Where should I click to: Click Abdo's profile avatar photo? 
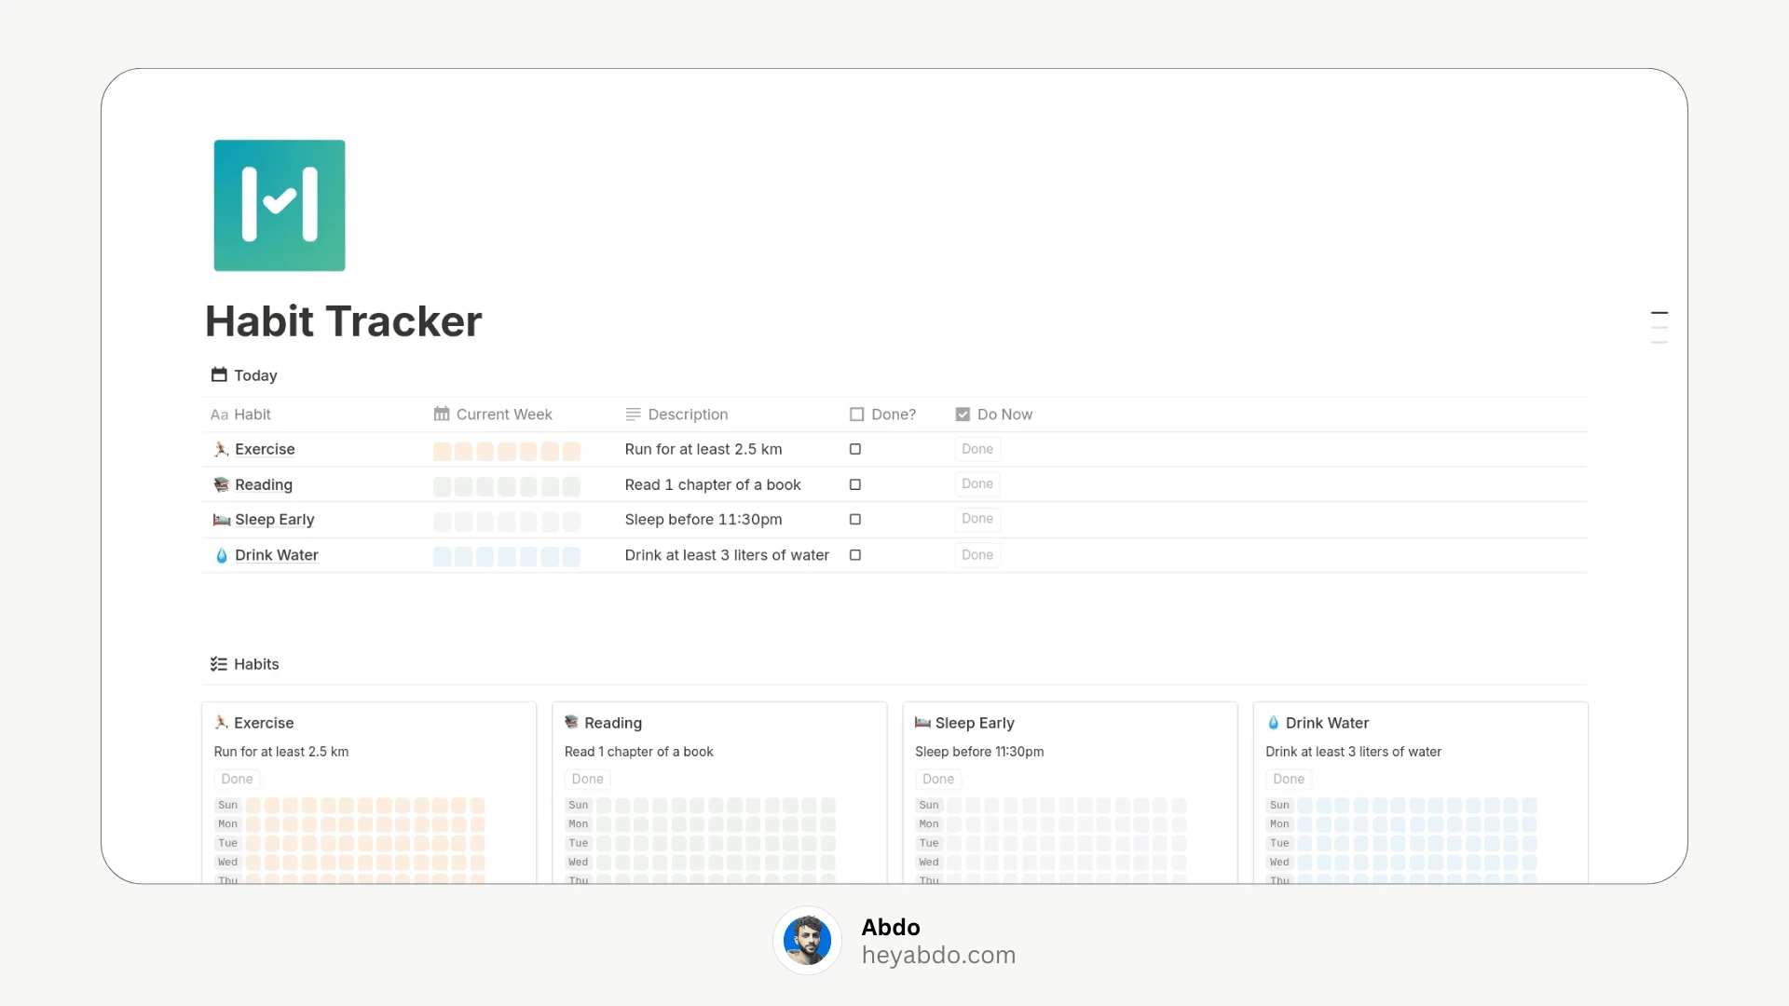point(807,940)
